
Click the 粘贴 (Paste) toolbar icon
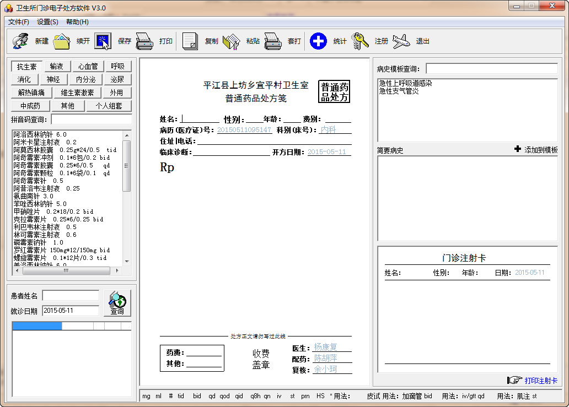tap(232, 41)
